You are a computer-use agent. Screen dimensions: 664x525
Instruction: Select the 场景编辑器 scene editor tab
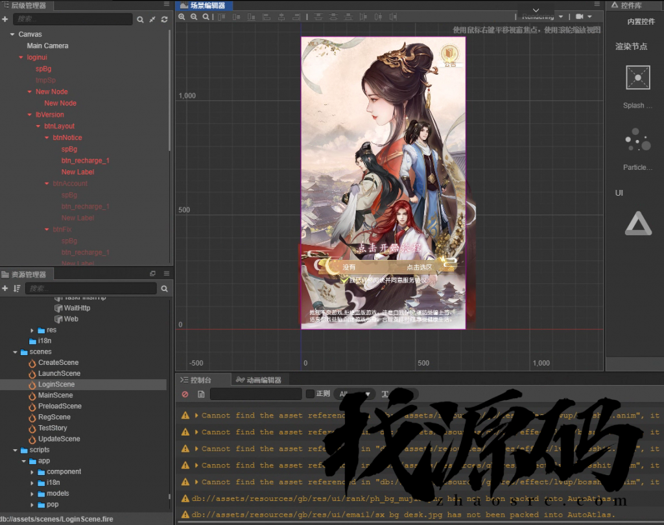(x=203, y=5)
